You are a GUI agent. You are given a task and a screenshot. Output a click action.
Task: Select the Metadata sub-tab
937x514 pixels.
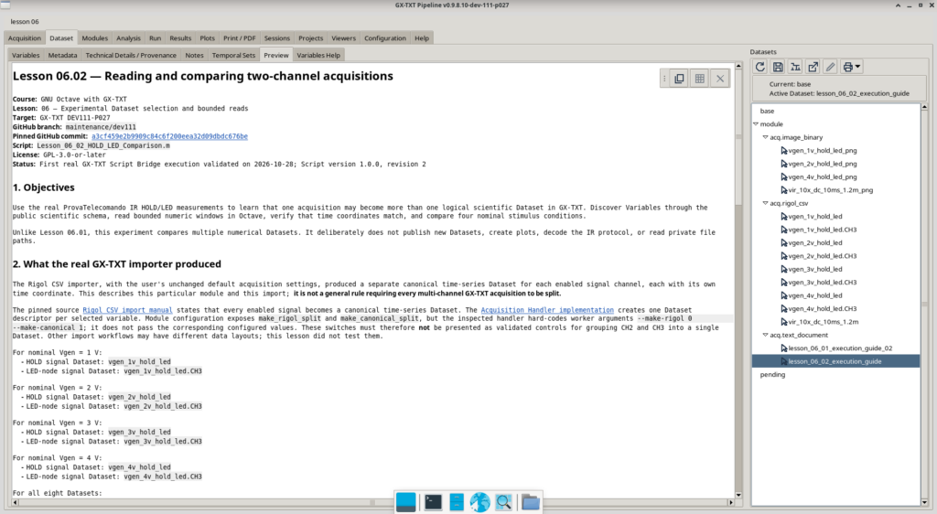click(x=63, y=56)
